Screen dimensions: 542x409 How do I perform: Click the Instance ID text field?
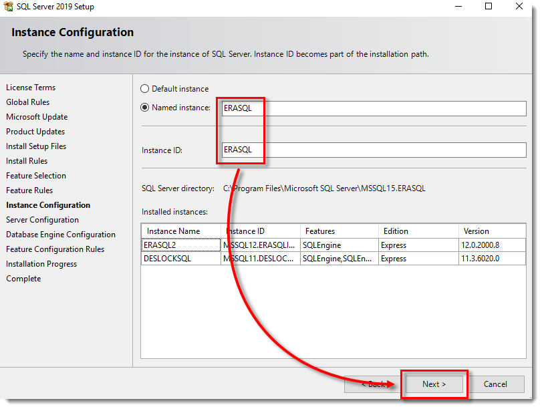374,150
